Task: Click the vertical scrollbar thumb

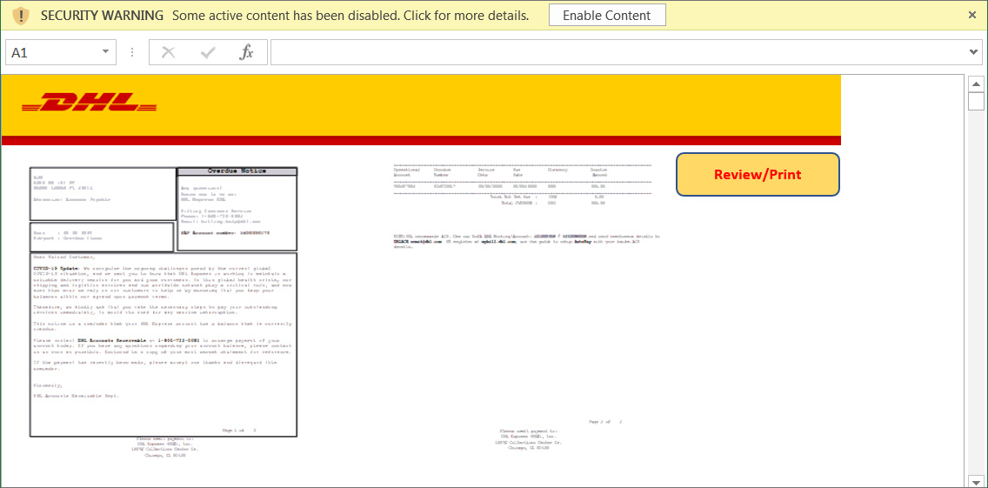Action: point(976,101)
